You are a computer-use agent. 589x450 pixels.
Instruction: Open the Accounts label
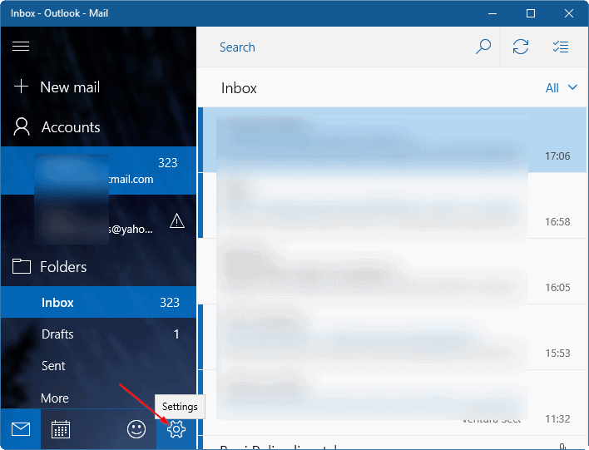coord(71,127)
